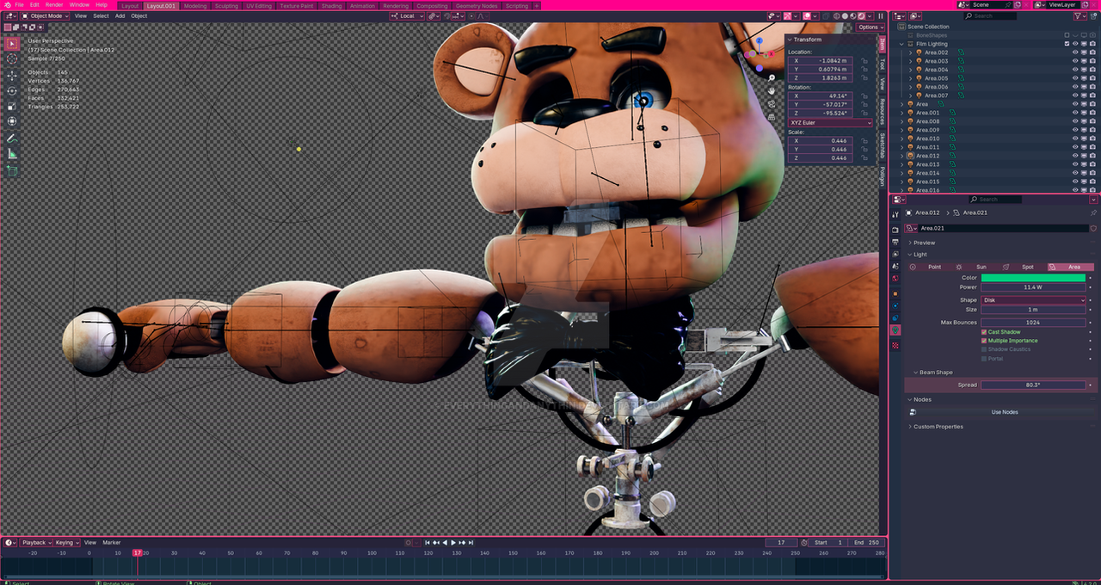
Task: Select the Cursor tool in the viewport toolbar
Action: [12, 59]
